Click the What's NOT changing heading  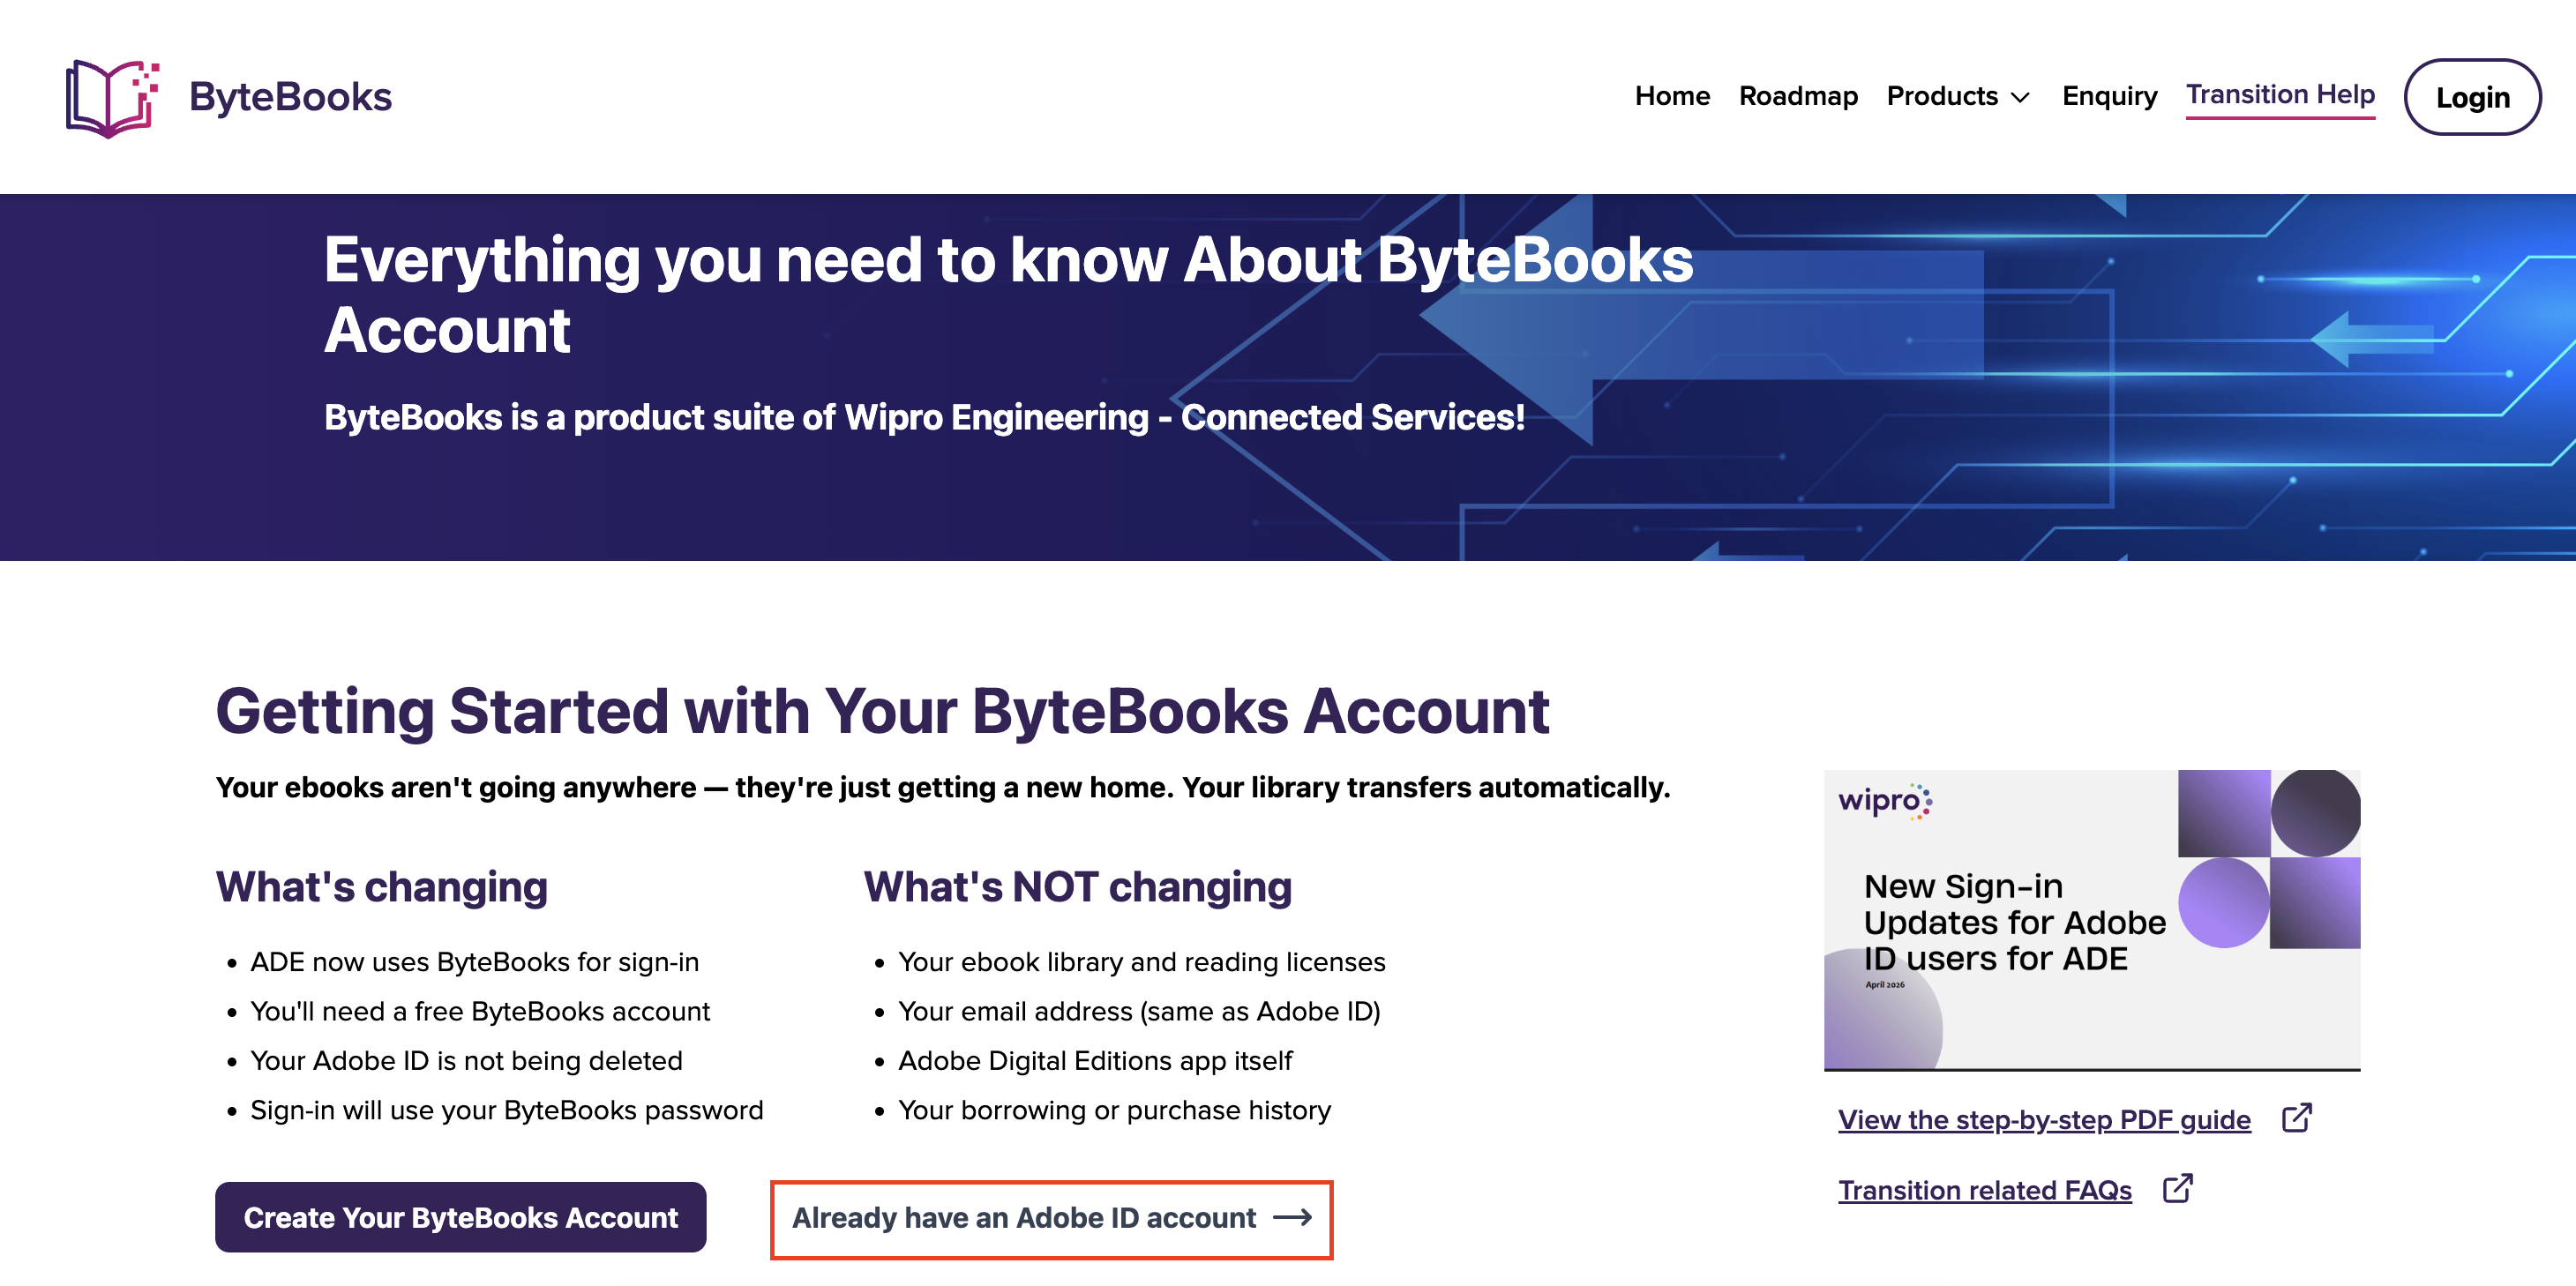[x=1078, y=887]
